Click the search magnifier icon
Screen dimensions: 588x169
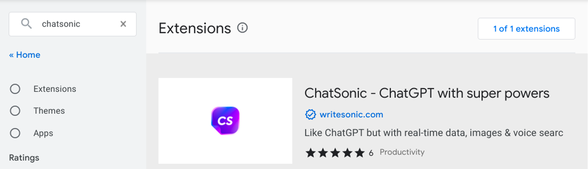point(26,24)
